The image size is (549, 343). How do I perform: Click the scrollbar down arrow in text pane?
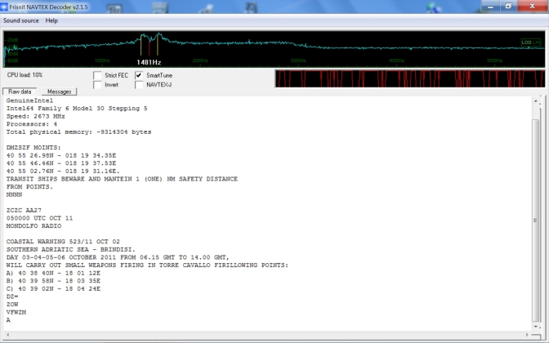click(x=536, y=330)
